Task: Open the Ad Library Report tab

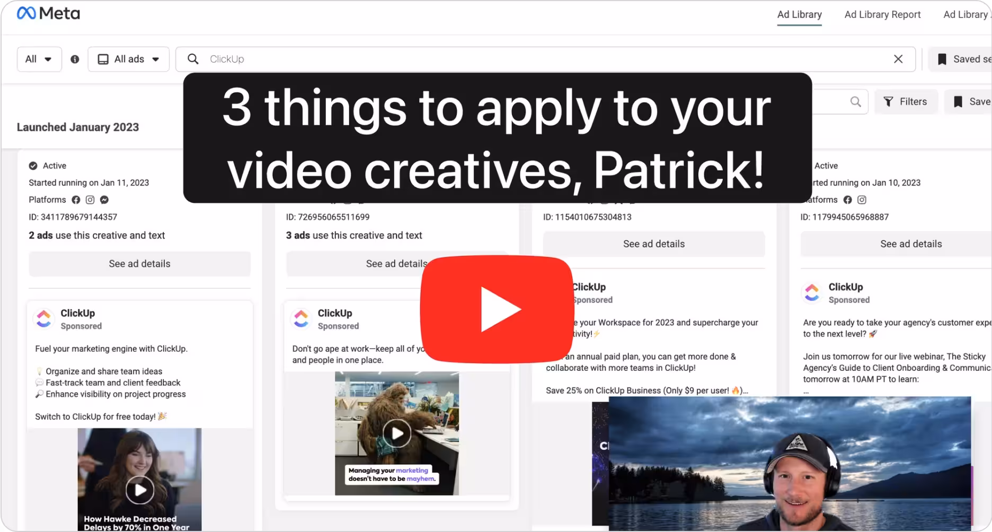Action: tap(882, 15)
